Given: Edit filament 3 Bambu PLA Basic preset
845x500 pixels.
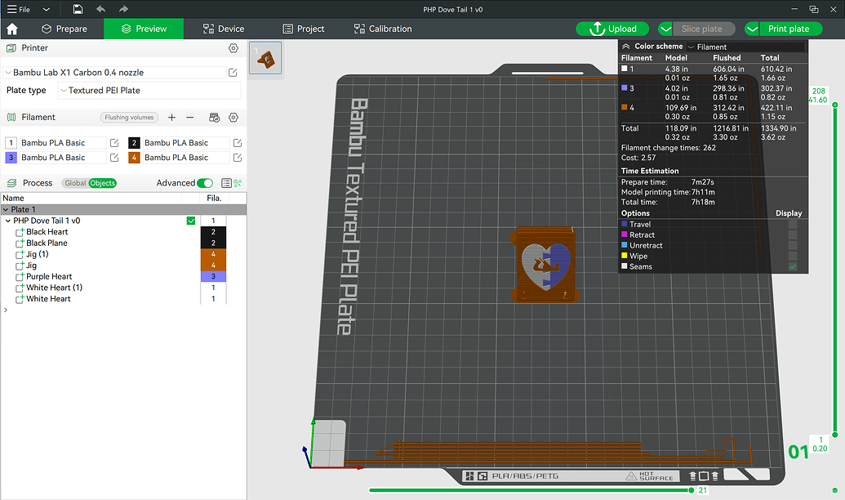Looking at the screenshot, I should pyautogui.click(x=114, y=158).
